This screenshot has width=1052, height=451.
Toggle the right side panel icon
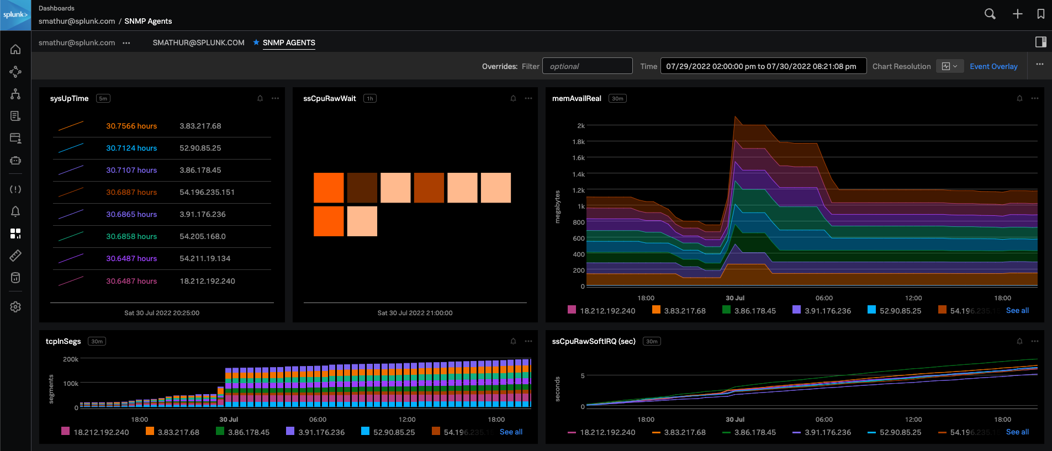(x=1040, y=42)
